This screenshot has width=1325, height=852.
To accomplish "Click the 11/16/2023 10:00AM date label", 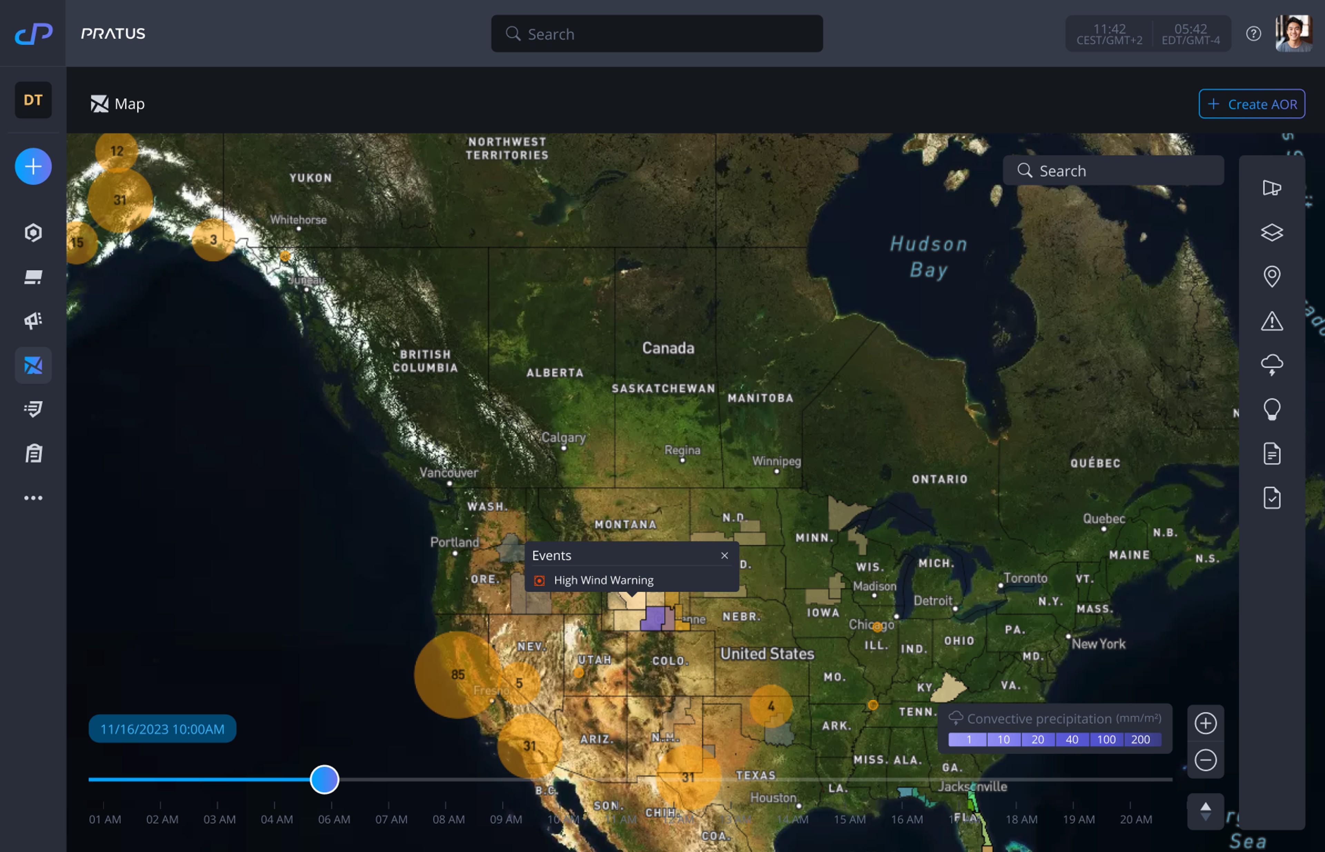I will pyautogui.click(x=162, y=729).
